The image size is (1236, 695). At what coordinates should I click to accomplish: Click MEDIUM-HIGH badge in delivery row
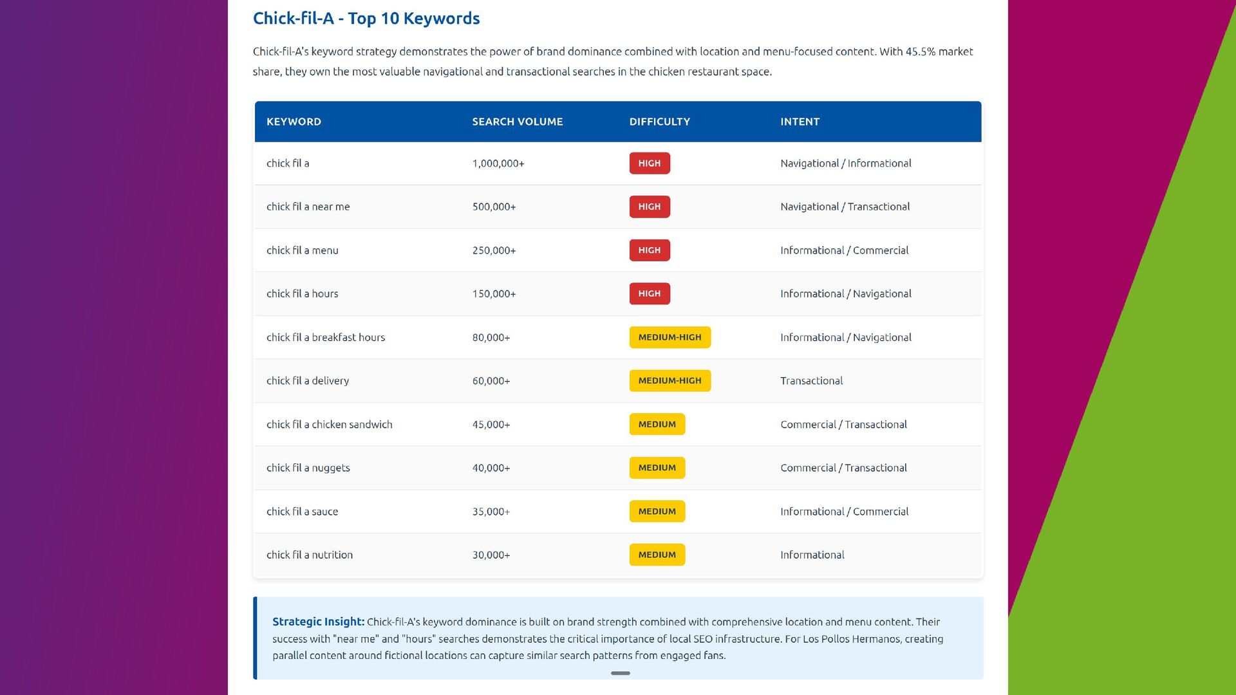coord(669,380)
